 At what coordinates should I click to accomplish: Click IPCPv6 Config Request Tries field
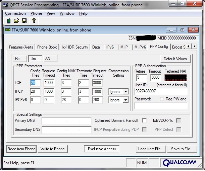click(35, 100)
